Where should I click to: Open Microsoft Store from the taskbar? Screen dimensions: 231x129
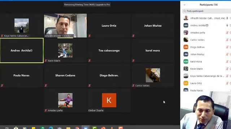click(16, 128)
